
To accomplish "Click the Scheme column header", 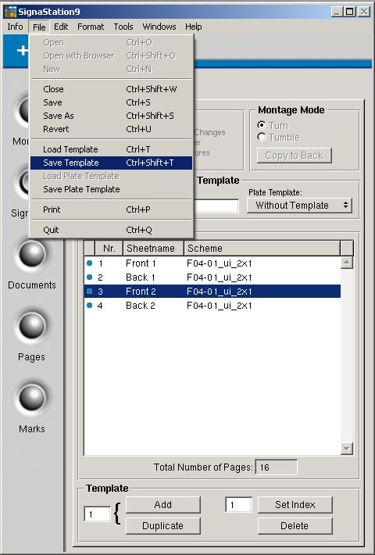I will pyautogui.click(x=262, y=249).
